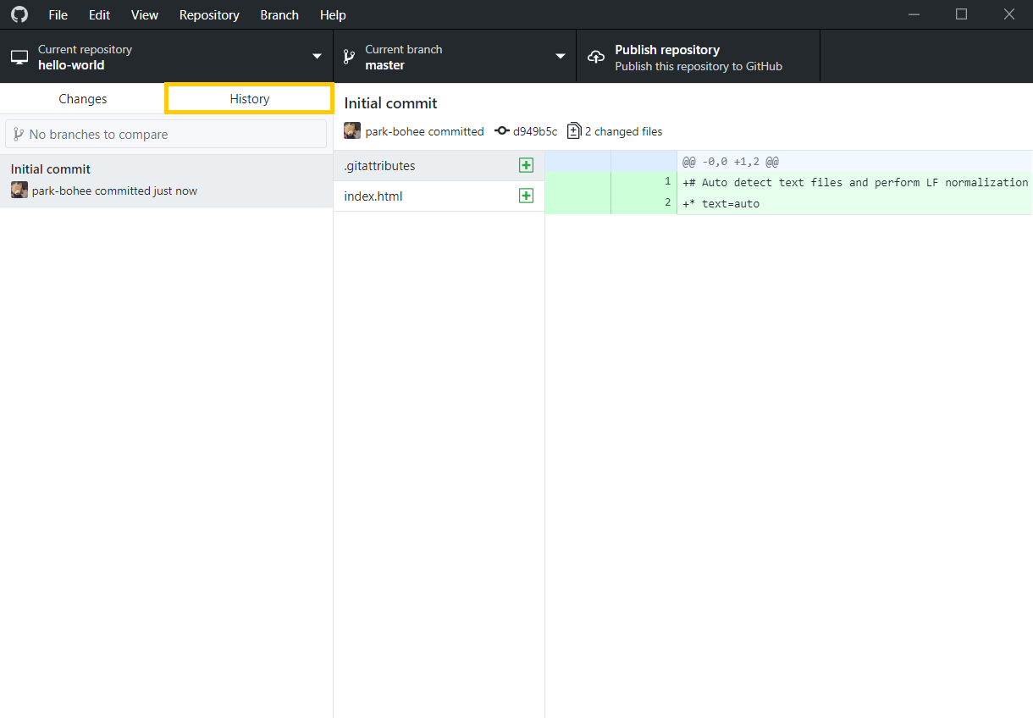Screen dimensions: 1033x718
Task: Click 'park-bohee committed just now' text
Action: (114, 191)
